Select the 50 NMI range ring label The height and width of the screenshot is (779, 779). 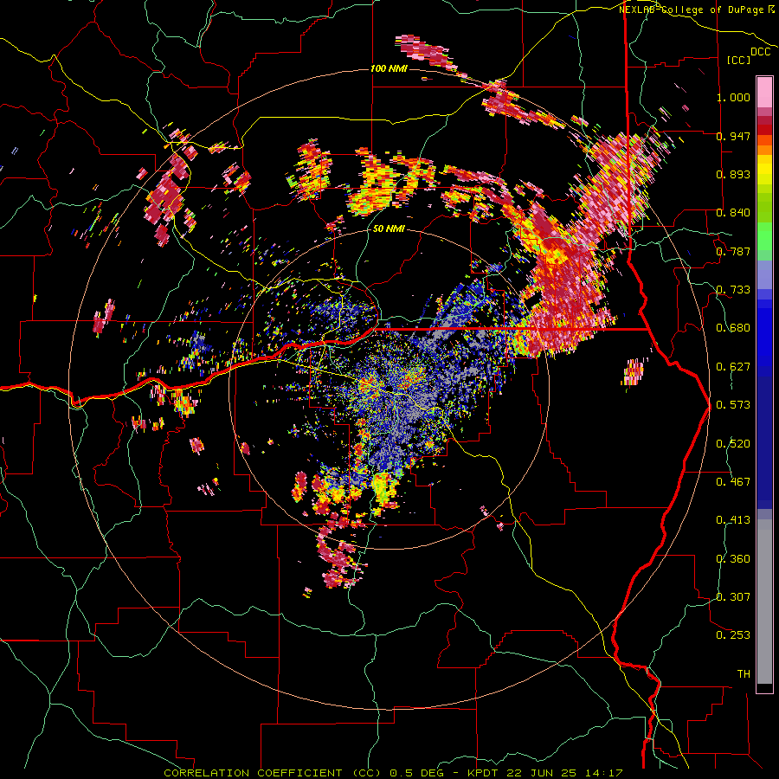[389, 229]
